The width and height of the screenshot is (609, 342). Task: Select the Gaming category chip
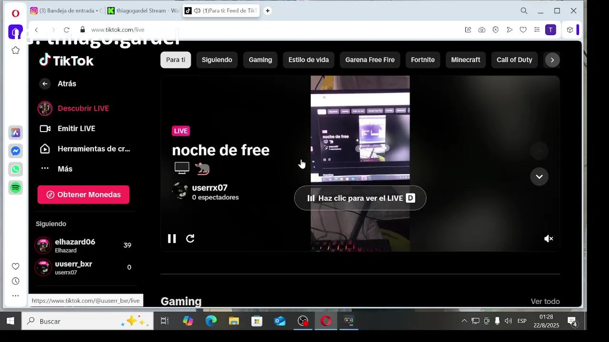click(x=260, y=60)
